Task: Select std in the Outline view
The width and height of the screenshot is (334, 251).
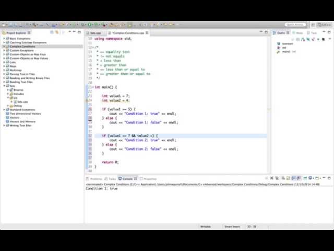Action: (284, 48)
